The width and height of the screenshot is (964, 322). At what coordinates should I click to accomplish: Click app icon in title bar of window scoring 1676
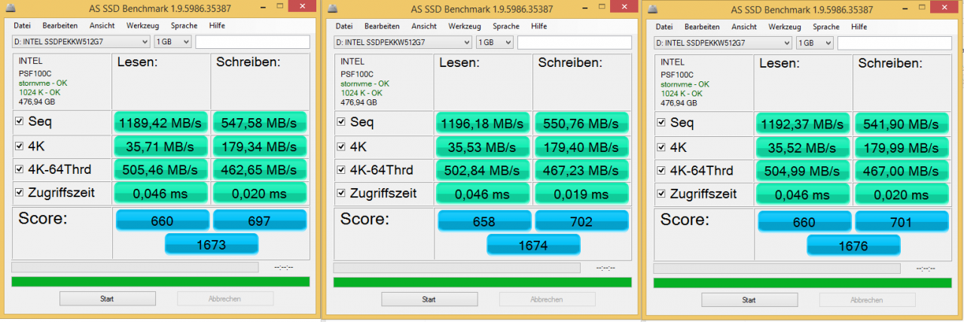click(x=652, y=10)
